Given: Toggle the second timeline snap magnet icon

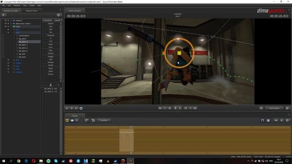Looking at the screenshot, I should (268, 120).
